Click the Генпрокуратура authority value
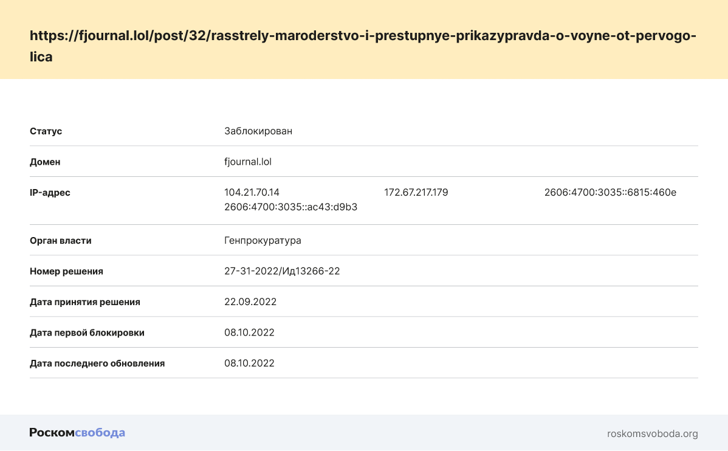 (x=263, y=240)
